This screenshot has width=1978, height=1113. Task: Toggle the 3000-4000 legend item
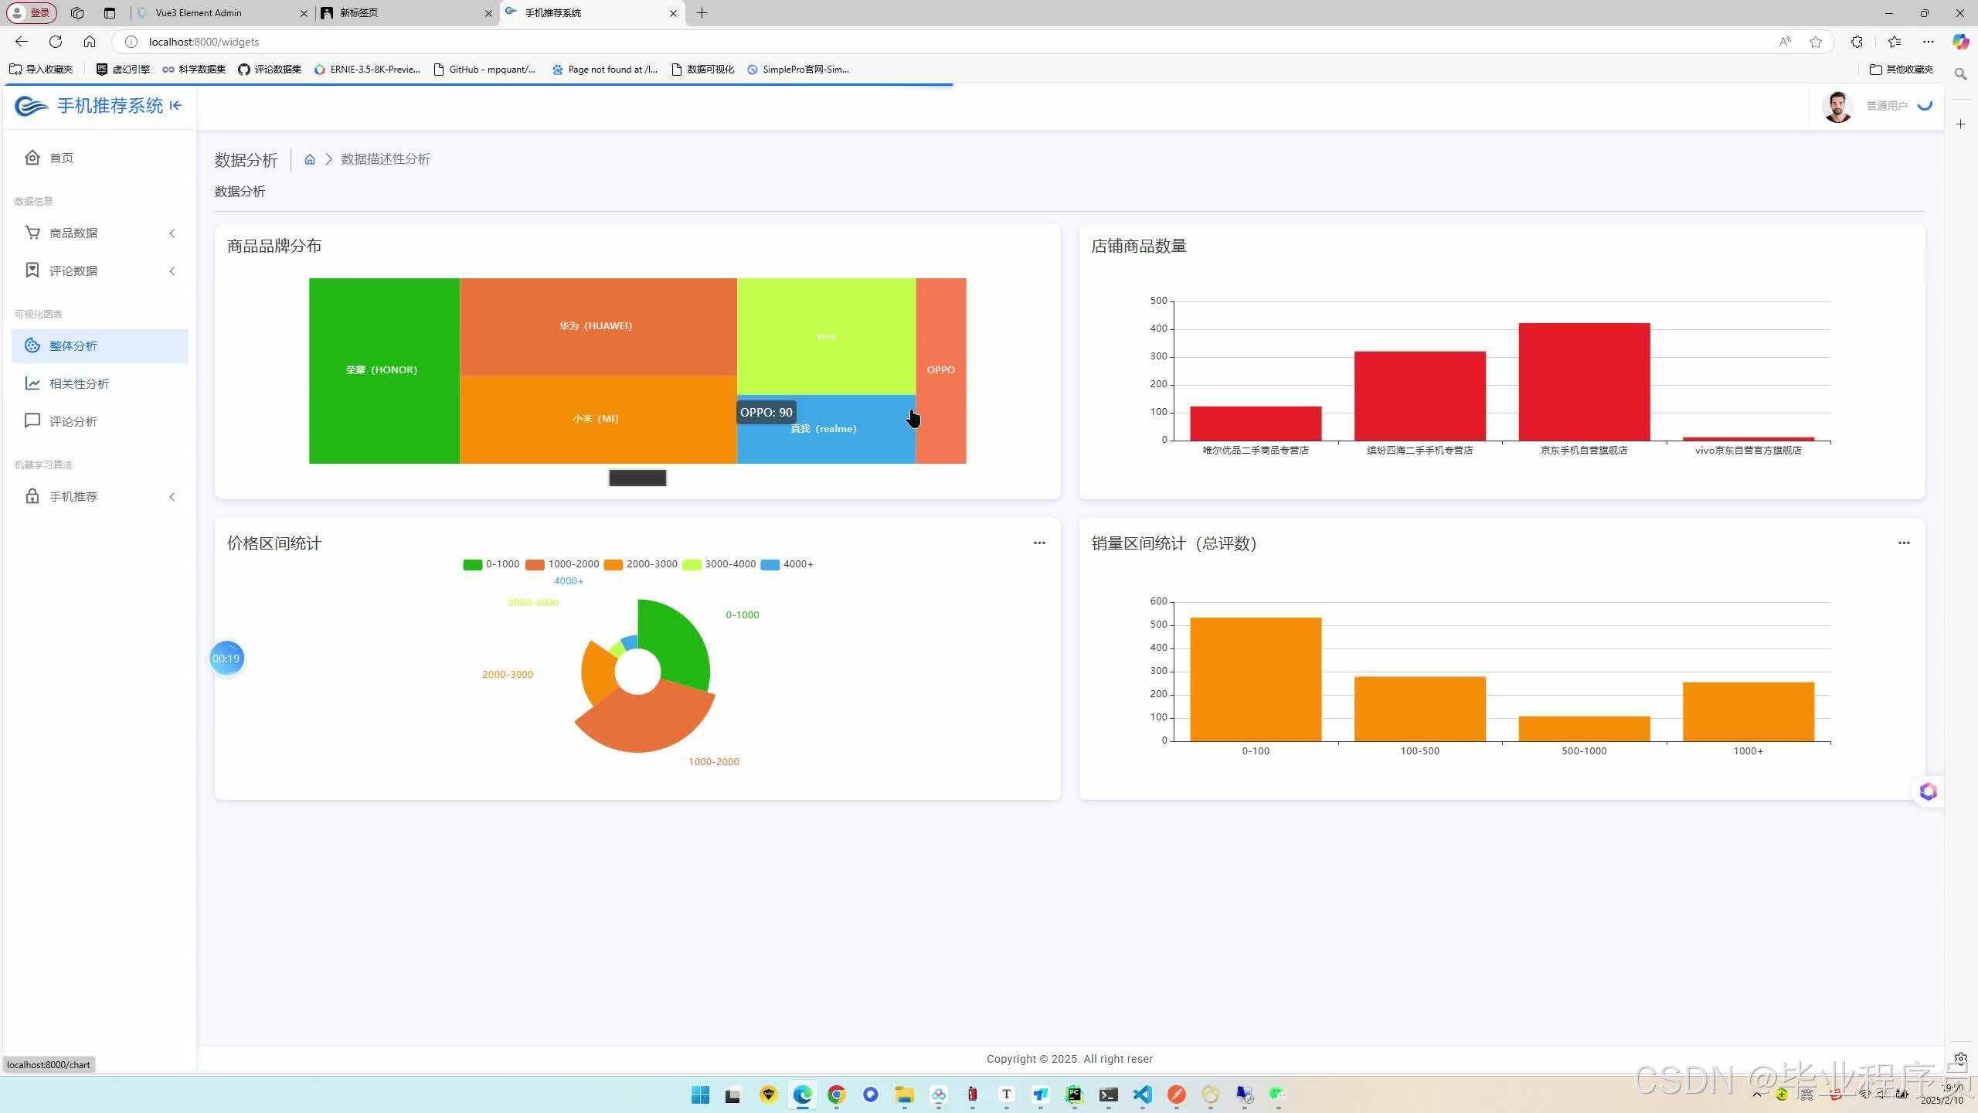(x=719, y=564)
